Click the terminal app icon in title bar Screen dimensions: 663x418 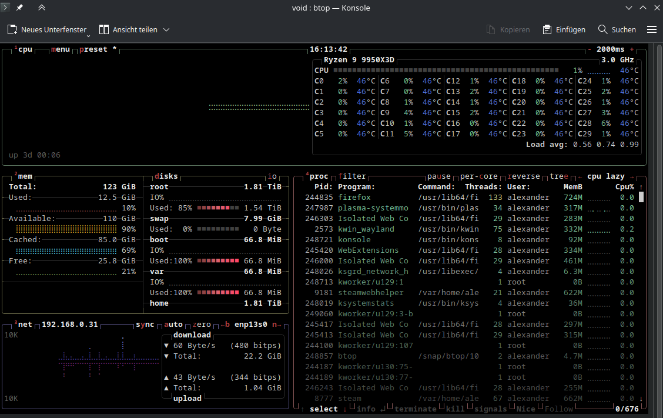tap(5, 7)
